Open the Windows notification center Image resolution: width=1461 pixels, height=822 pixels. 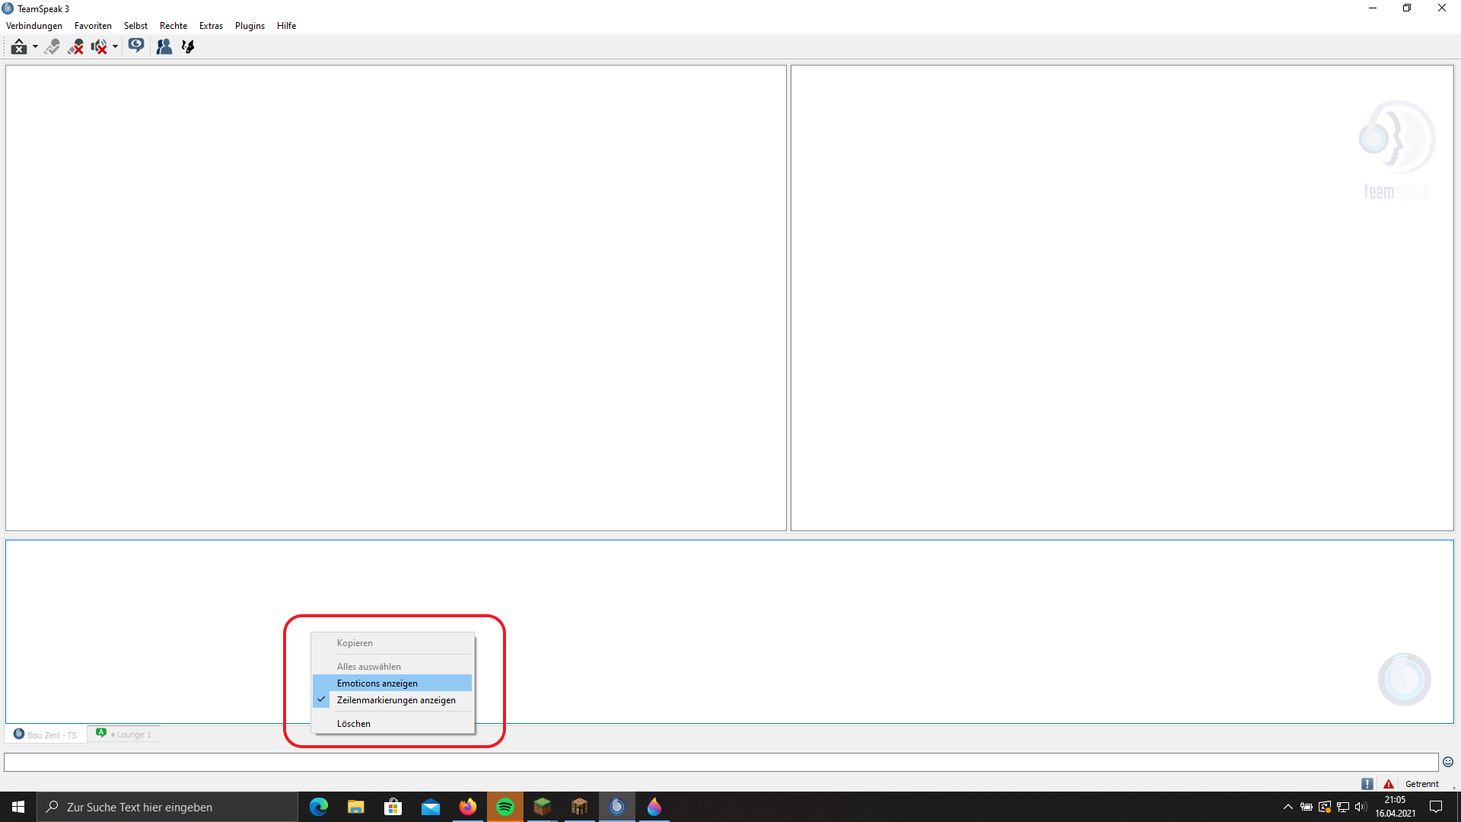1437,807
